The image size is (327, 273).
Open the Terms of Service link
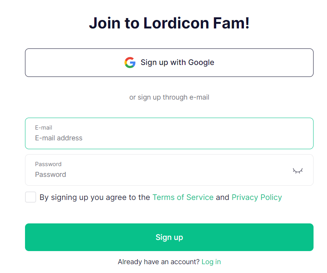[x=183, y=197]
